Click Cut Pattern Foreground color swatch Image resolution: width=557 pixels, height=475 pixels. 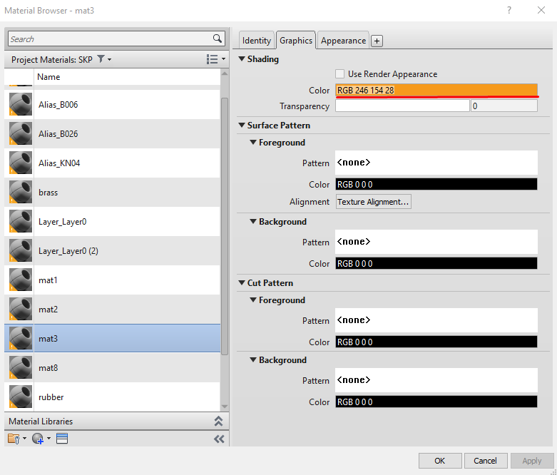(x=436, y=342)
